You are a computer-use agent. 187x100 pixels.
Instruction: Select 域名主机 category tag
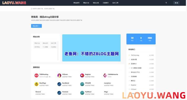point(45,43)
